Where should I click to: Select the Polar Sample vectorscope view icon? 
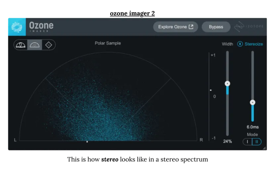pyautogui.click(x=34, y=45)
